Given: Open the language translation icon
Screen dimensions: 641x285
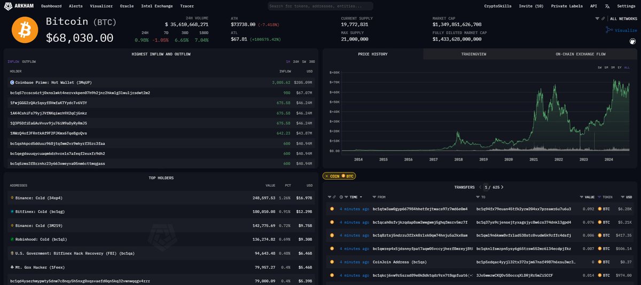Looking at the screenshot, I should coord(607,6).
